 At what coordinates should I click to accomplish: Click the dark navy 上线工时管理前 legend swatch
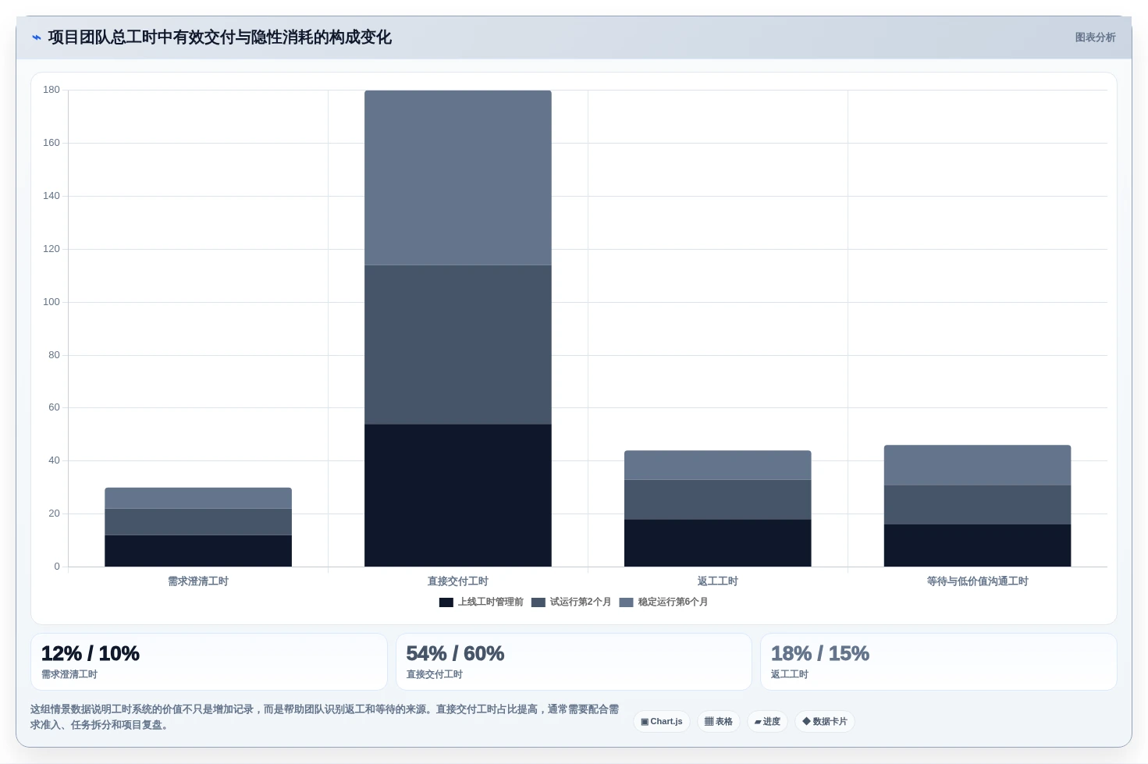[446, 602]
